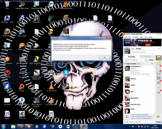
Task: Open the dodaj dropdown in GG contacts
Action: point(152,60)
